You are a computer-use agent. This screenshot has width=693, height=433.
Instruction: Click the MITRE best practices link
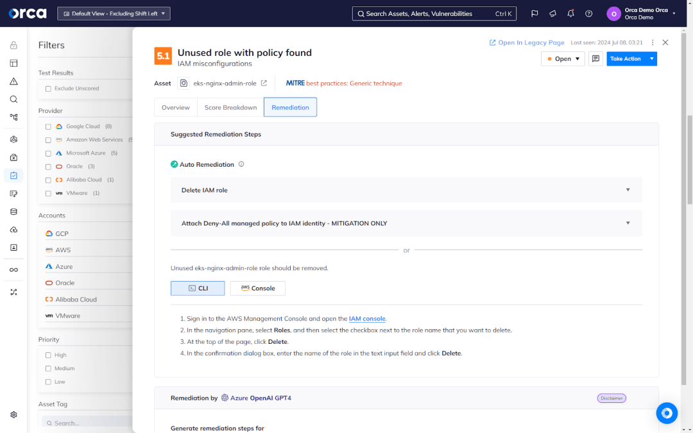pyautogui.click(x=344, y=83)
